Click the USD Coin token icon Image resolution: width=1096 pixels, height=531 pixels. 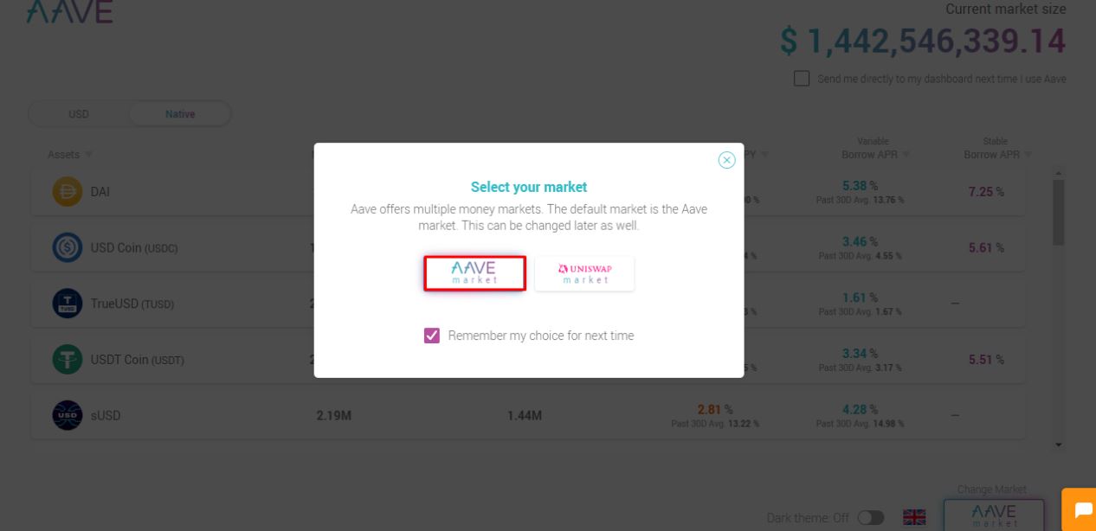[68, 248]
